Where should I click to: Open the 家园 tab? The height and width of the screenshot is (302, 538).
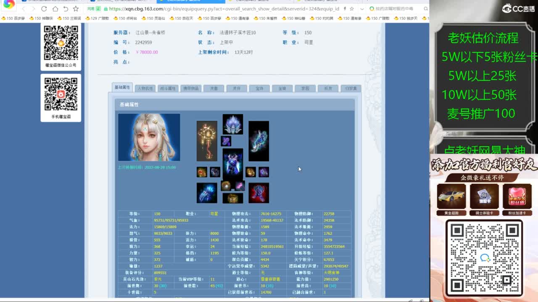[305, 89]
